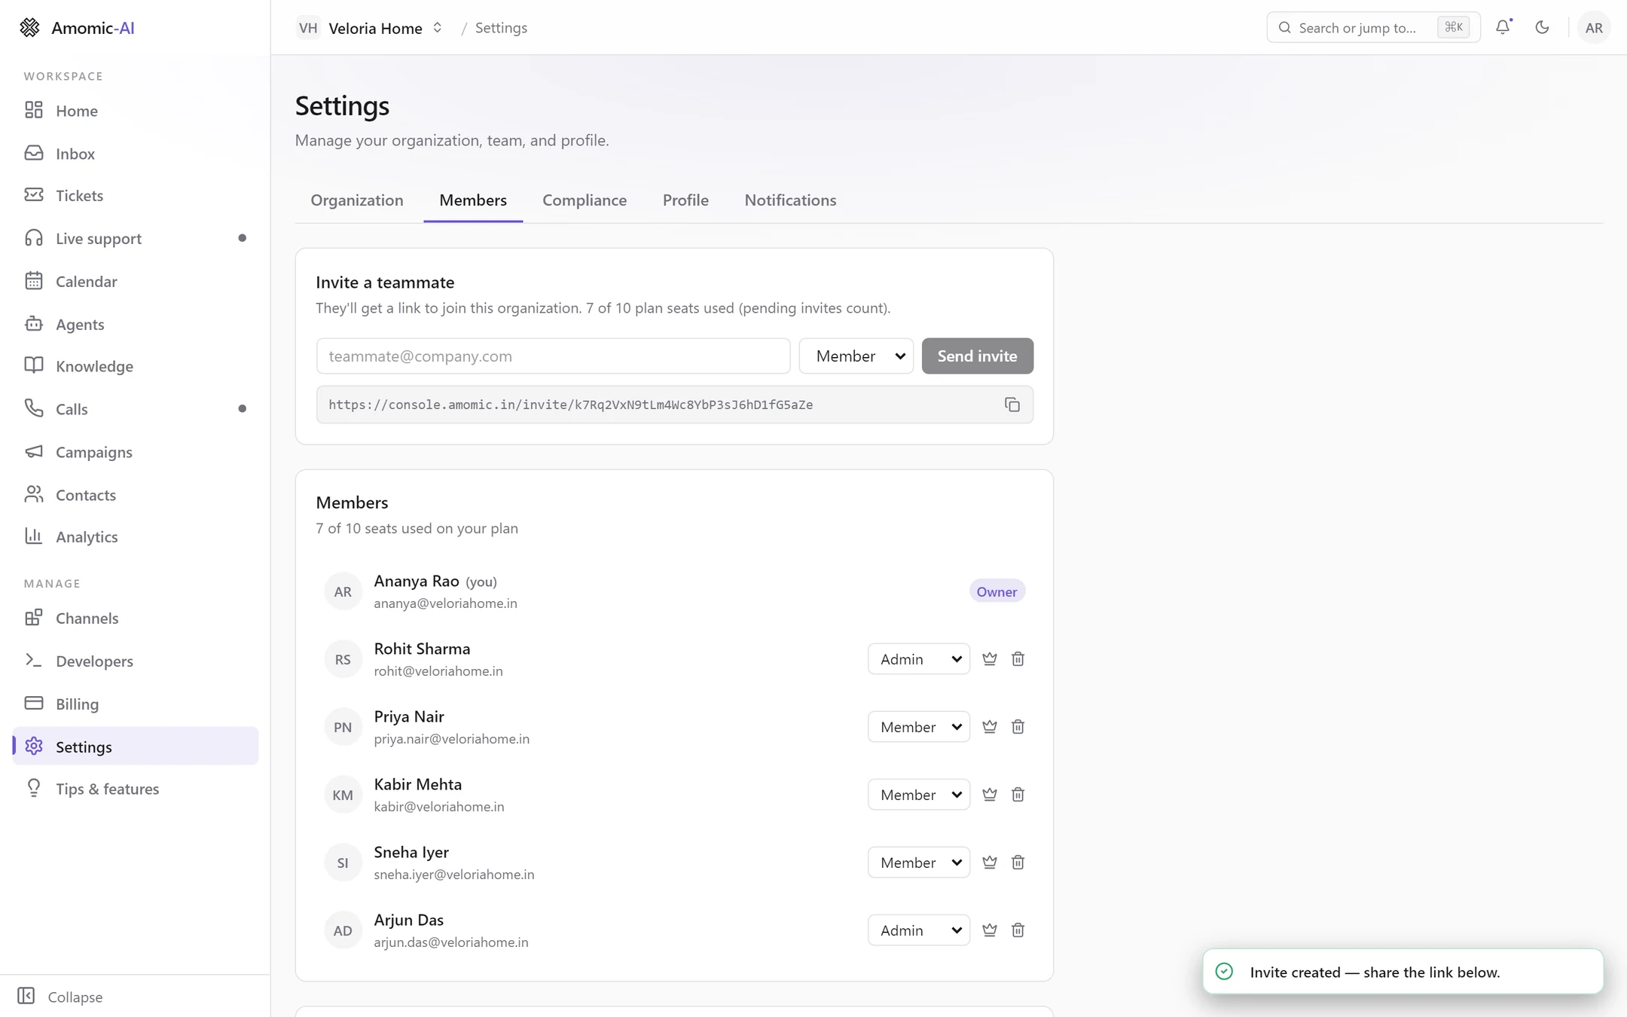Toggle dark mode moon icon
The width and height of the screenshot is (1627, 1017).
pos(1542,27)
